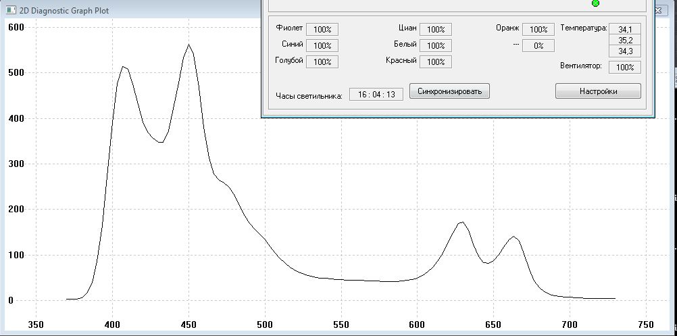Click the y-axis label 100
Screen dimensions: 677x336
(16, 256)
